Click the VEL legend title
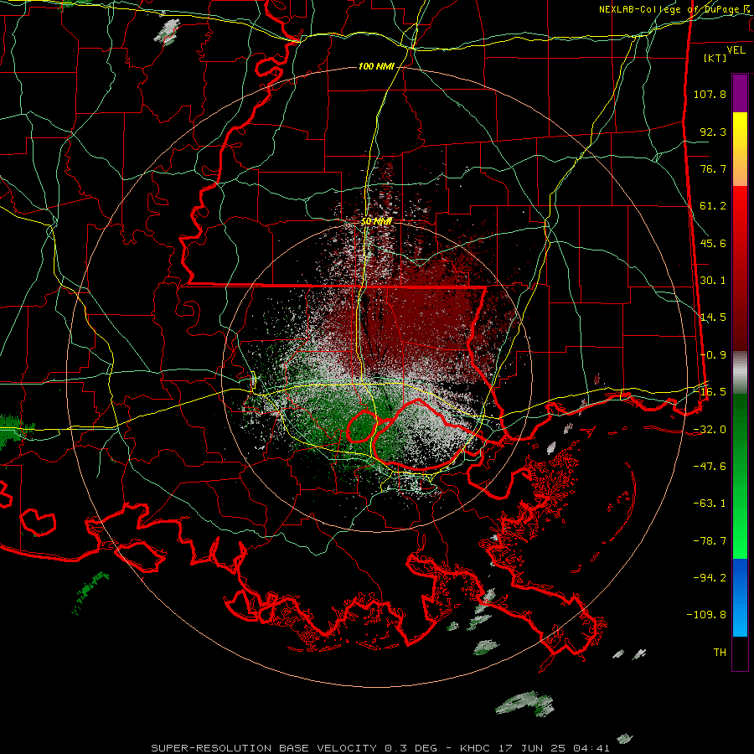This screenshot has width=754, height=754. click(736, 50)
